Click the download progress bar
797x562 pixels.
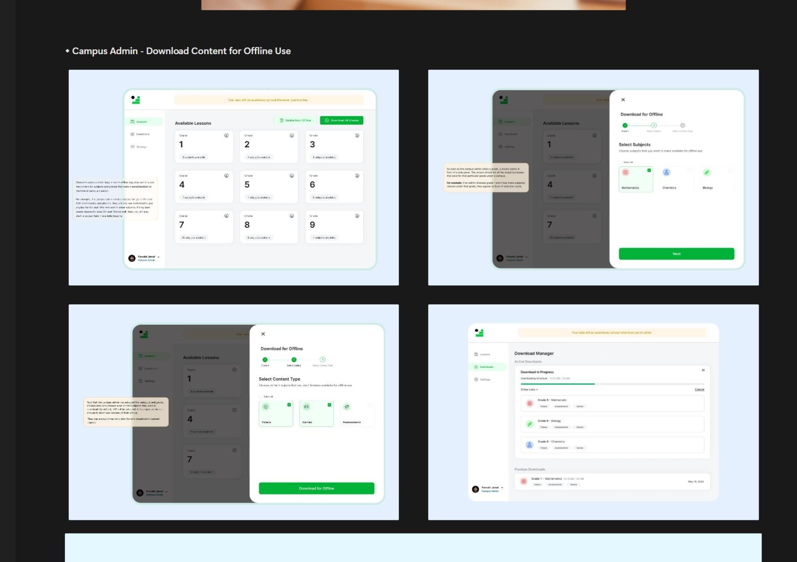pos(612,384)
